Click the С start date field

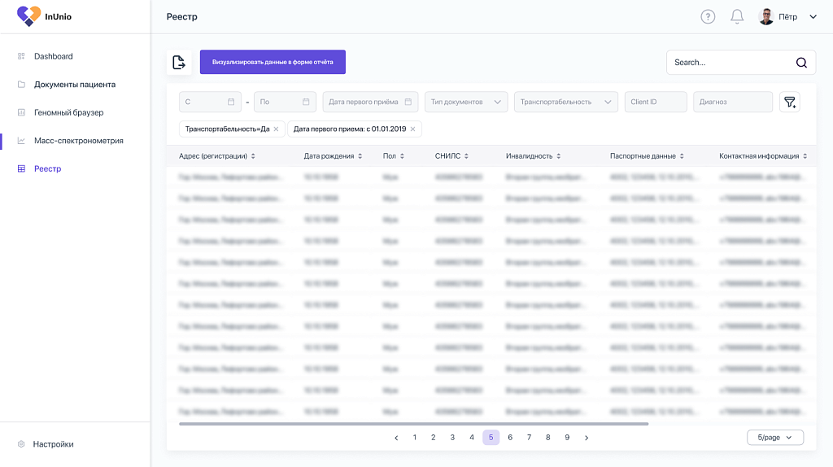[211, 102]
